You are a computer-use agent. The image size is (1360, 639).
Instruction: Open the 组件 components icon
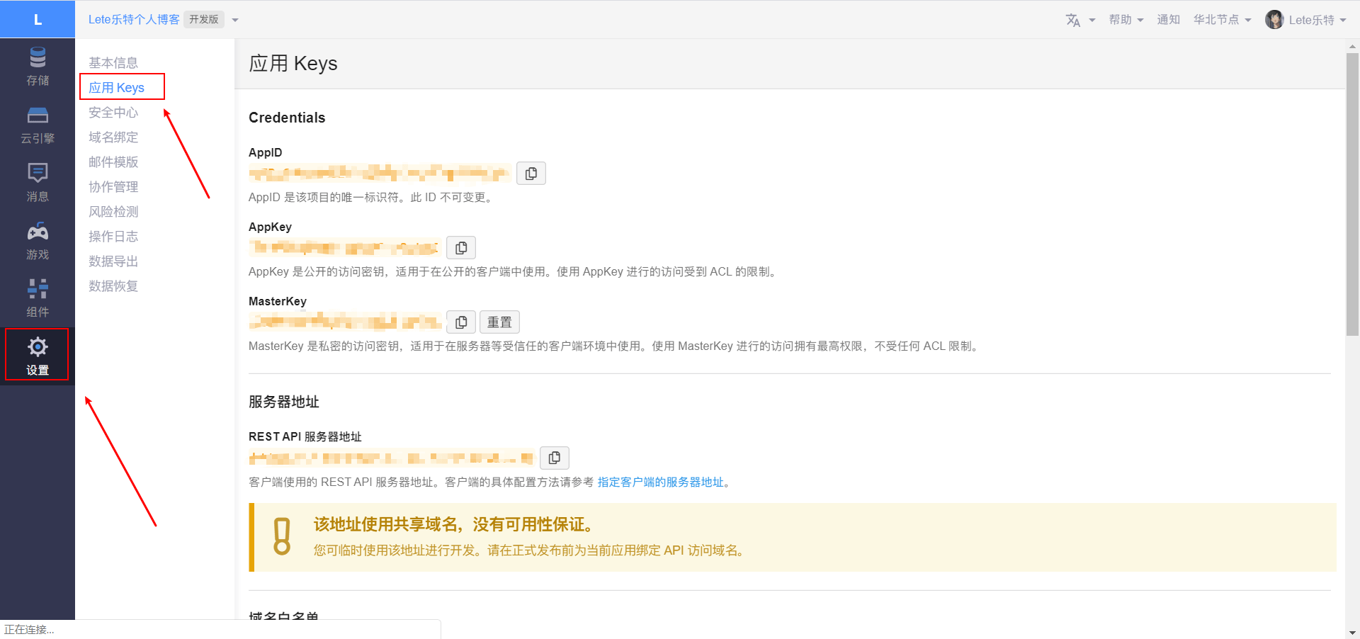coord(38,289)
